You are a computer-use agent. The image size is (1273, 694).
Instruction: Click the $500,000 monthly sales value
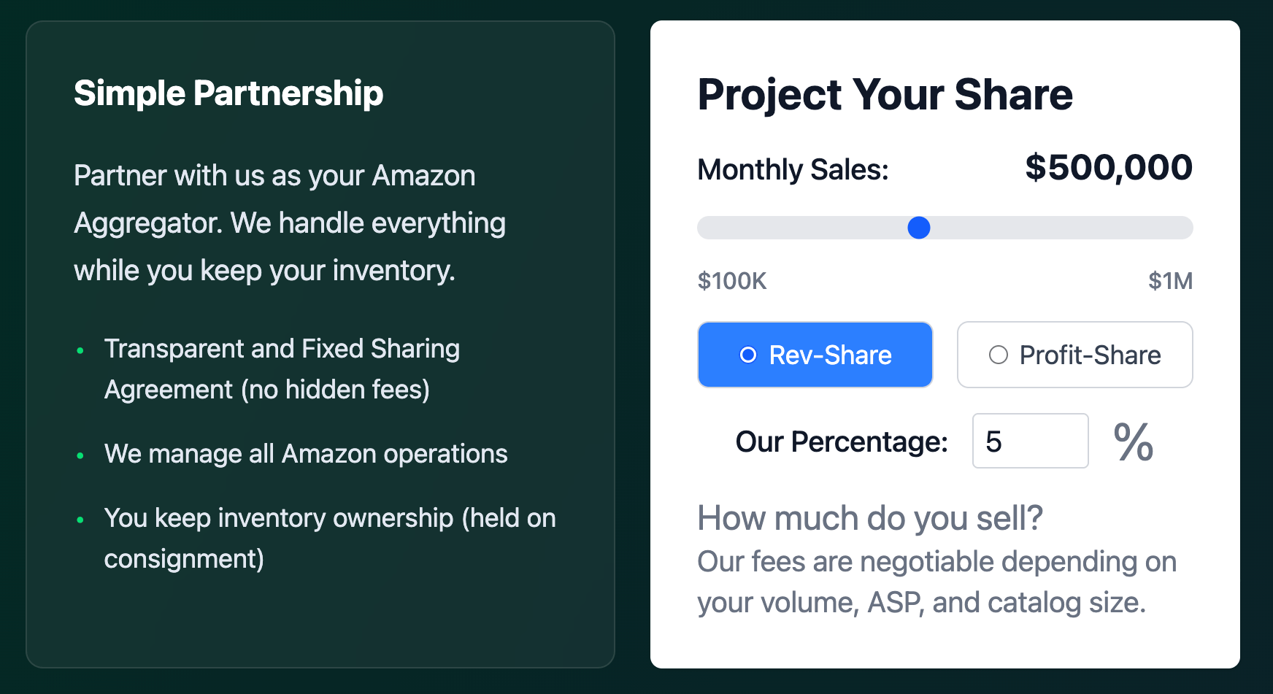[1109, 168]
